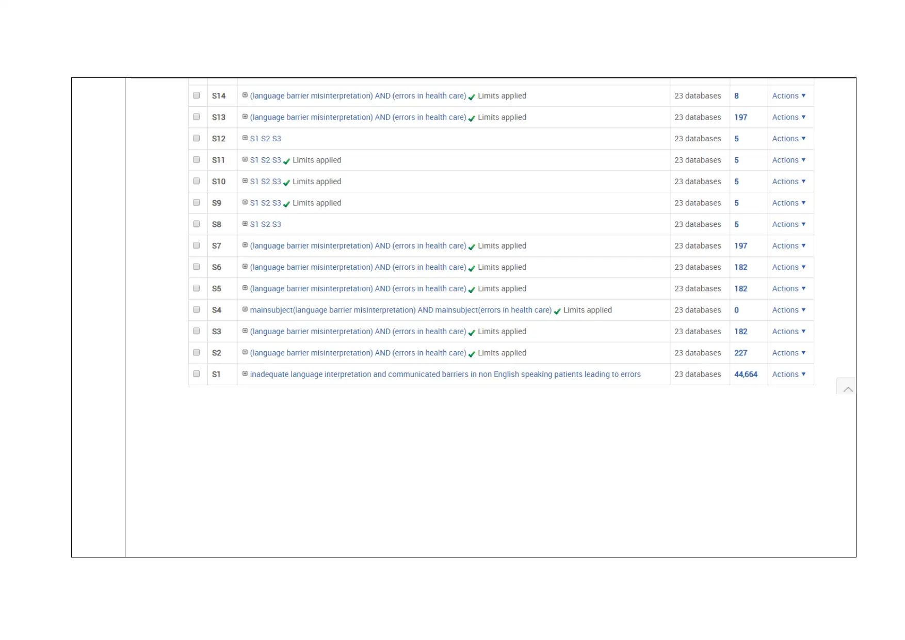View the 197 results for S7
The image size is (905, 640).
coord(740,246)
